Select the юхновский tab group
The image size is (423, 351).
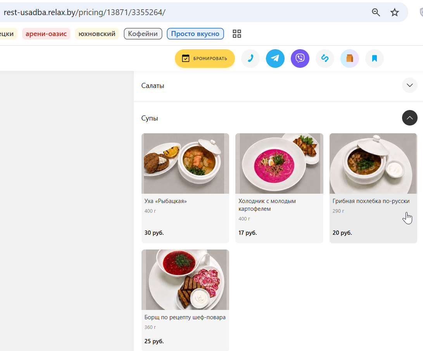[97, 34]
